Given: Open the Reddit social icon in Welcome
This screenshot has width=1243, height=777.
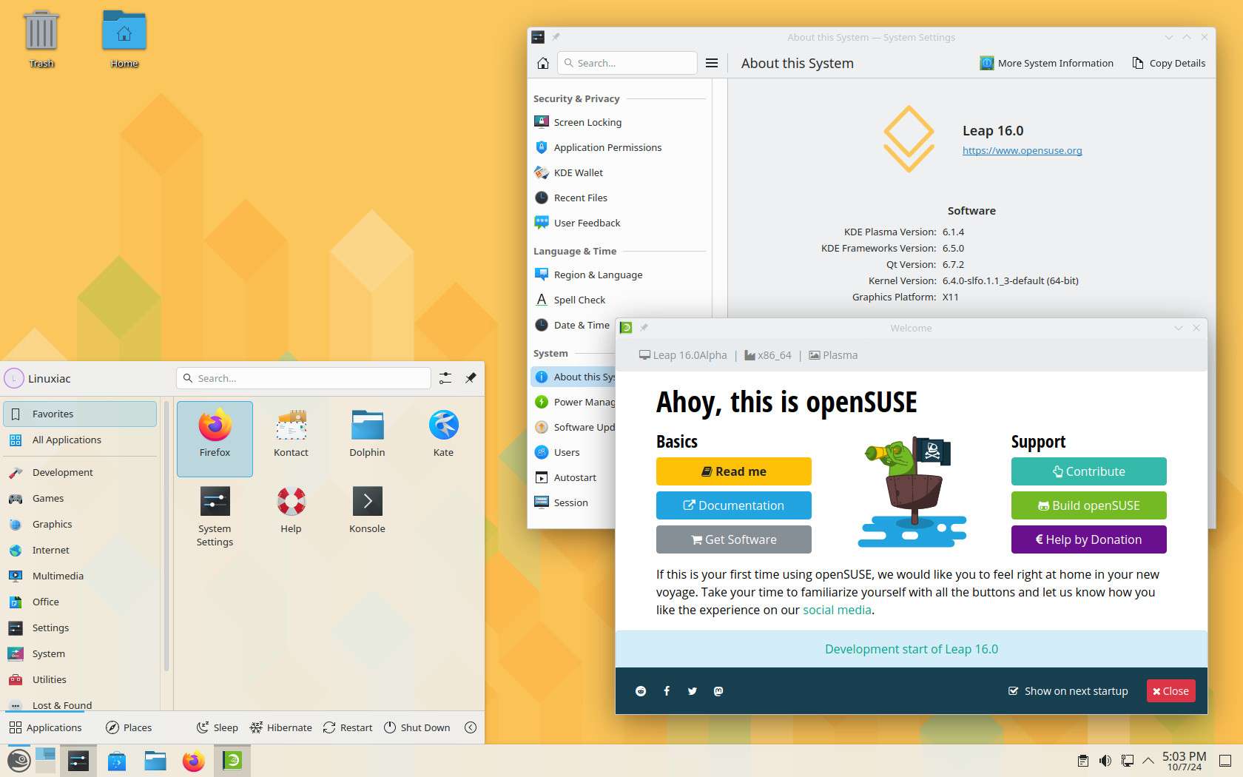Looking at the screenshot, I should [641, 691].
